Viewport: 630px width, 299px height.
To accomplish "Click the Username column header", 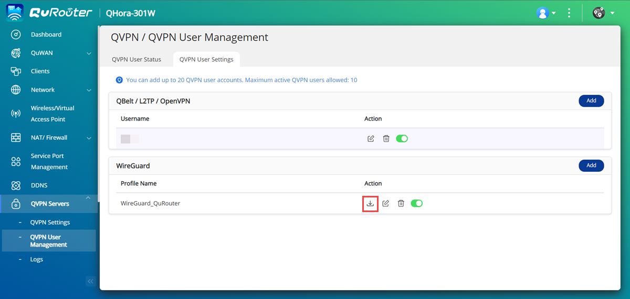I will click(x=135, y=119).
